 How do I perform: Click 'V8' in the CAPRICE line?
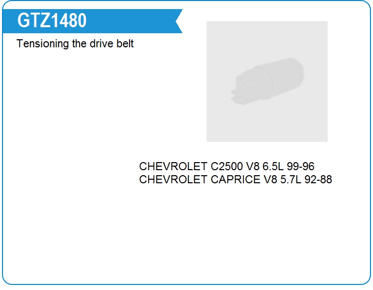point(270,179)
